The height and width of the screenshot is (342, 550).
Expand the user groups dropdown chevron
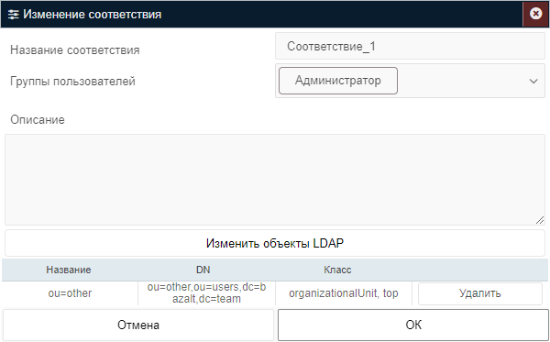click(533, 81)
